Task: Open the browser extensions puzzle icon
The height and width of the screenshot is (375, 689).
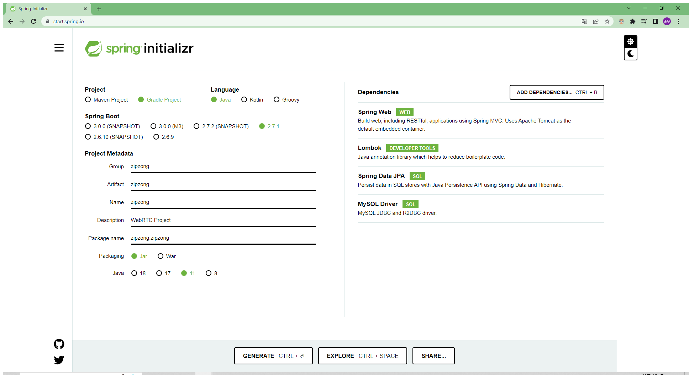Action: pyautogui.click(x=632, y=21)
